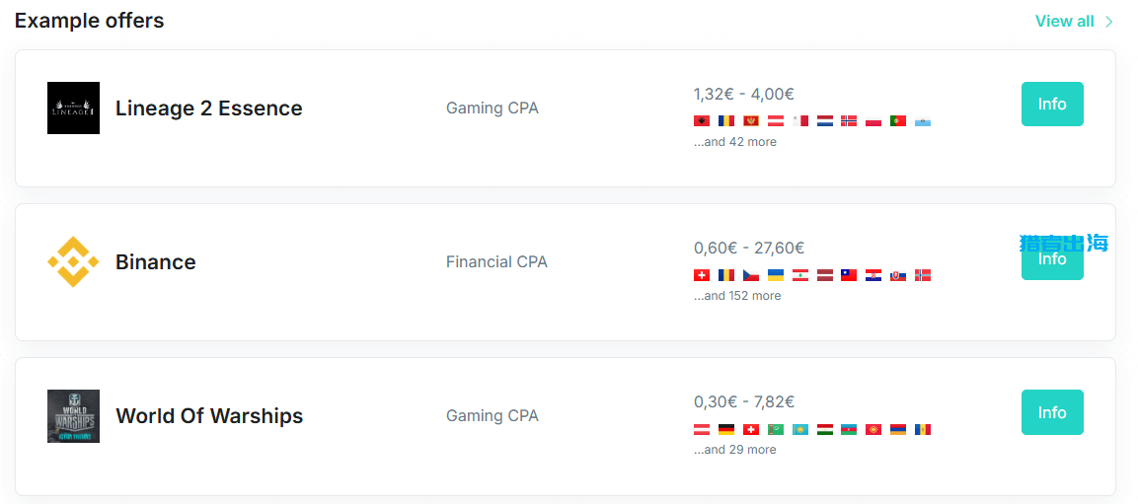Select the Albania flag icon
This screenshot has width=1138, height=504.
[702, 121]
